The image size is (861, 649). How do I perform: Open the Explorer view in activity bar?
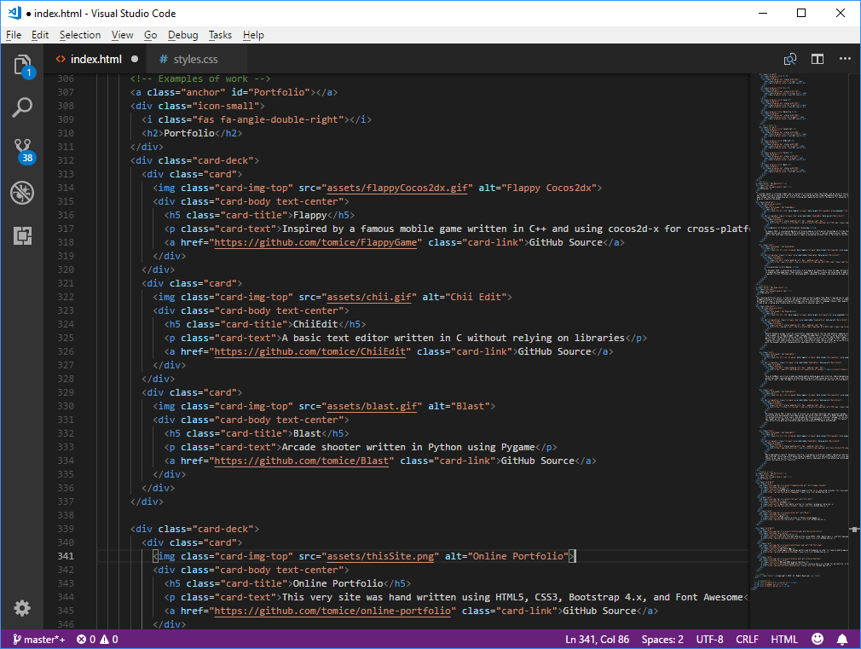pyautogui.click(x=22, y=66)
